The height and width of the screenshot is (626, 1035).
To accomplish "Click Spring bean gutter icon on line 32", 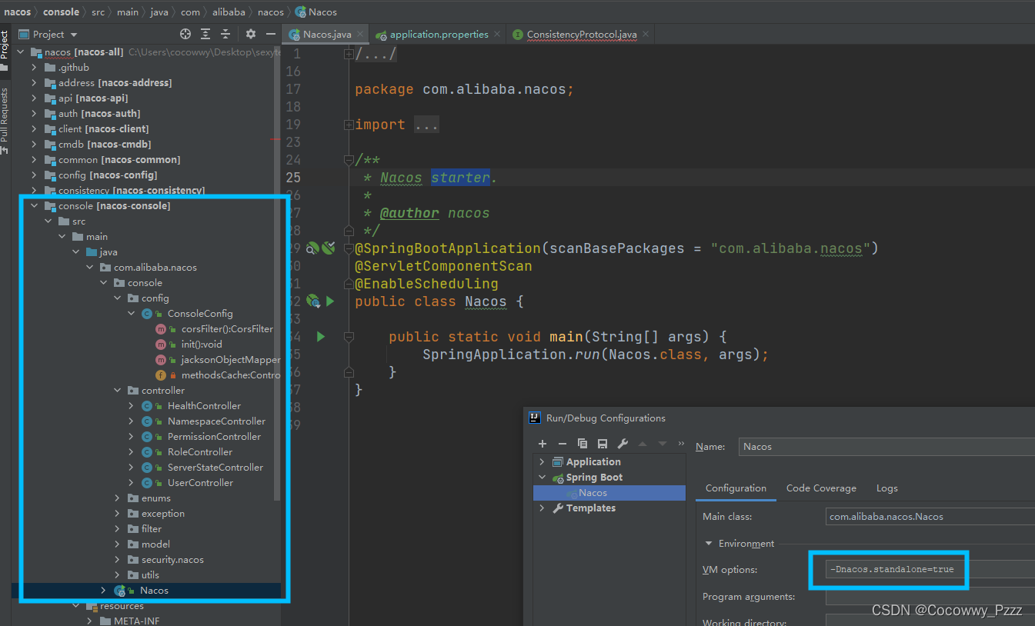I will click(312, 301).
